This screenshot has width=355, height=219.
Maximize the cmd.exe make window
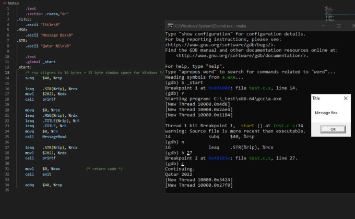tap(338, 26)
